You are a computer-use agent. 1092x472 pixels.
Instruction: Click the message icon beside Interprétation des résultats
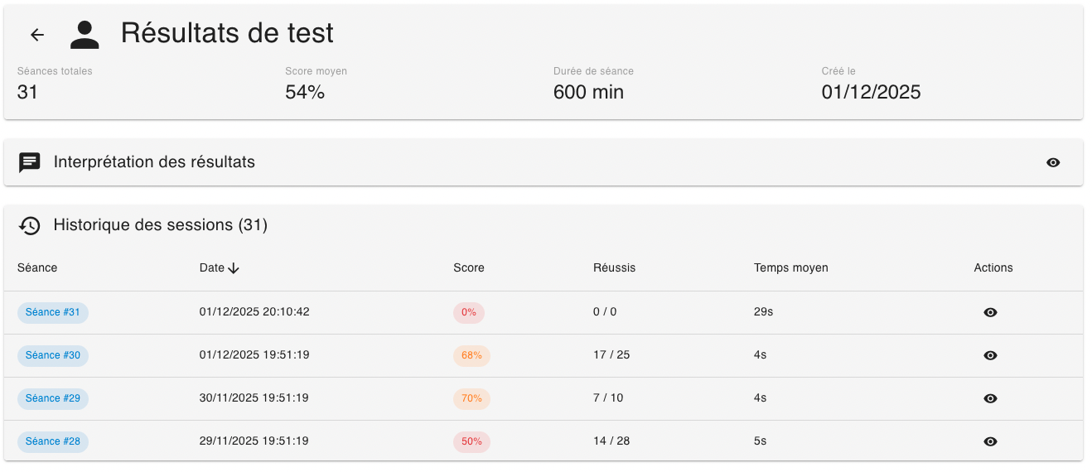click(30, 162)
